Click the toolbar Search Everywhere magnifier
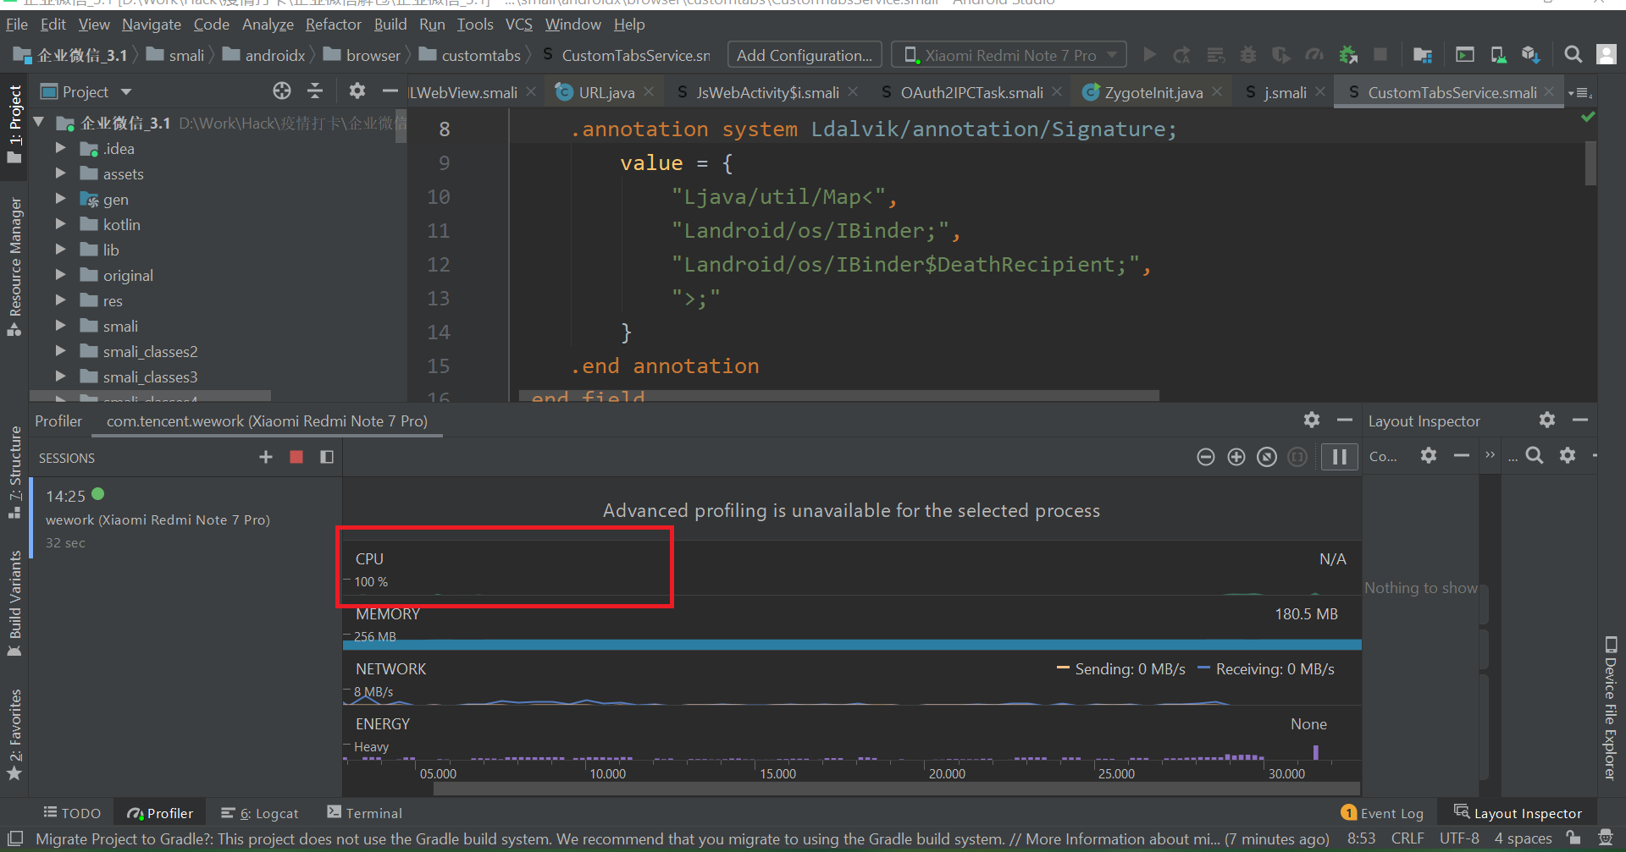The height and width of the screenshot is (852, 1626). (x=1573, y=55)
